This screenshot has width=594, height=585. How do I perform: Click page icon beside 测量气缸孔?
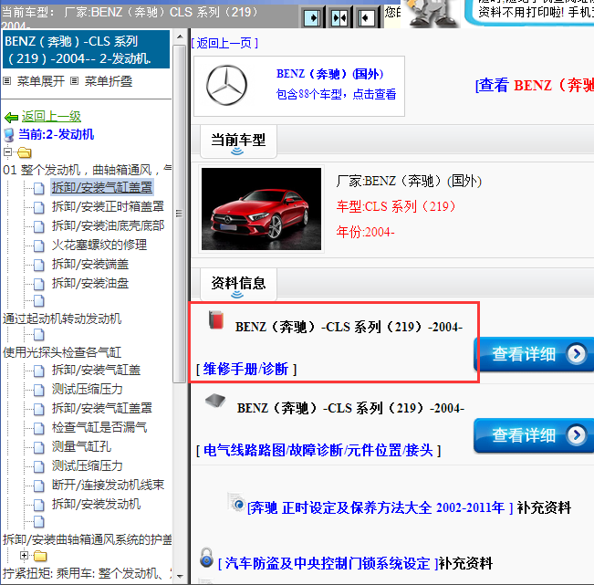coord(38,447)
